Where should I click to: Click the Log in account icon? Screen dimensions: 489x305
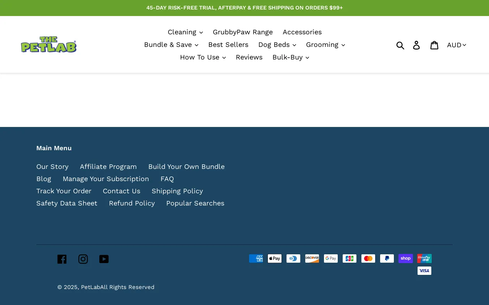pos(416,45)
